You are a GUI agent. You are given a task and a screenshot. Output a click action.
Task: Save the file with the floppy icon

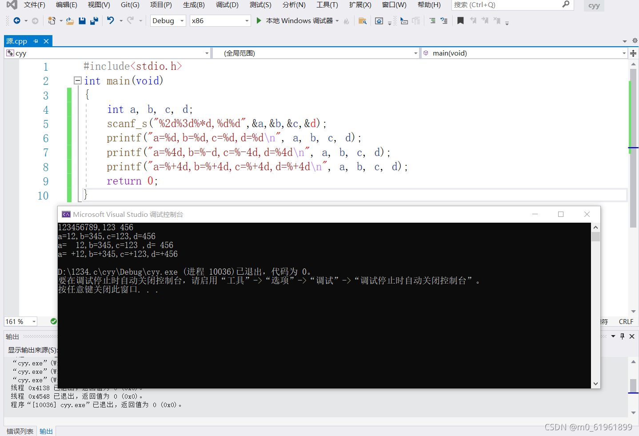tap(82, 21)
